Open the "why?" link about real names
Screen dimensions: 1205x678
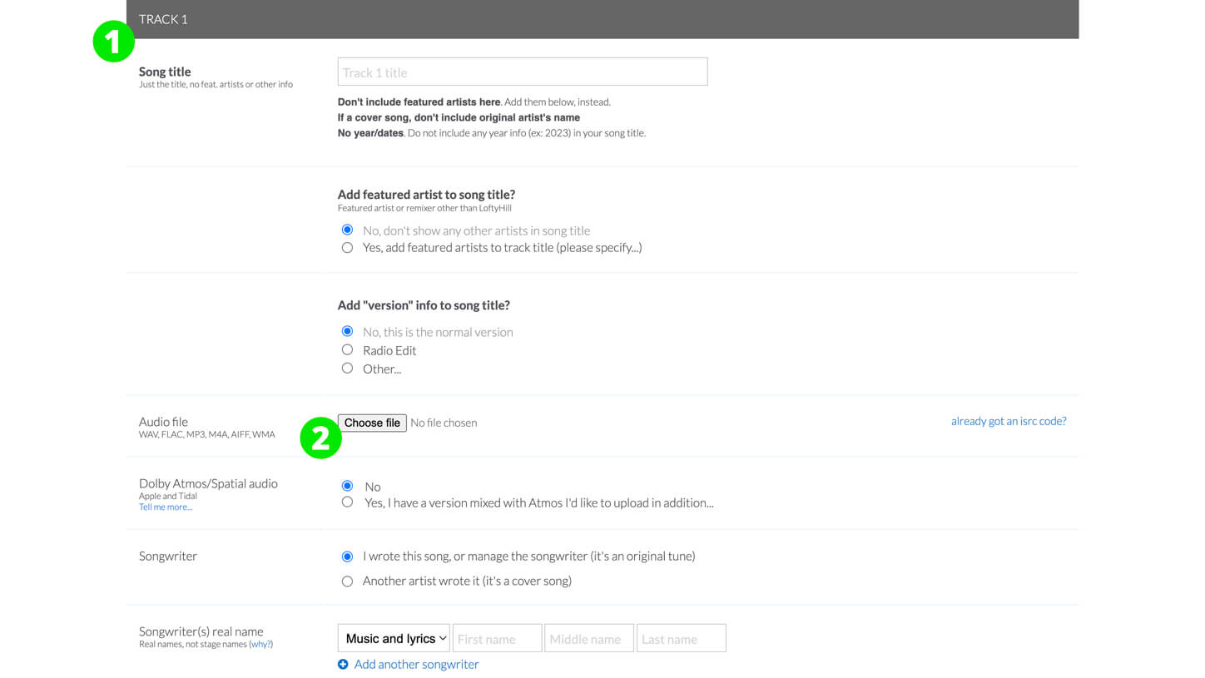pos(261,644)
